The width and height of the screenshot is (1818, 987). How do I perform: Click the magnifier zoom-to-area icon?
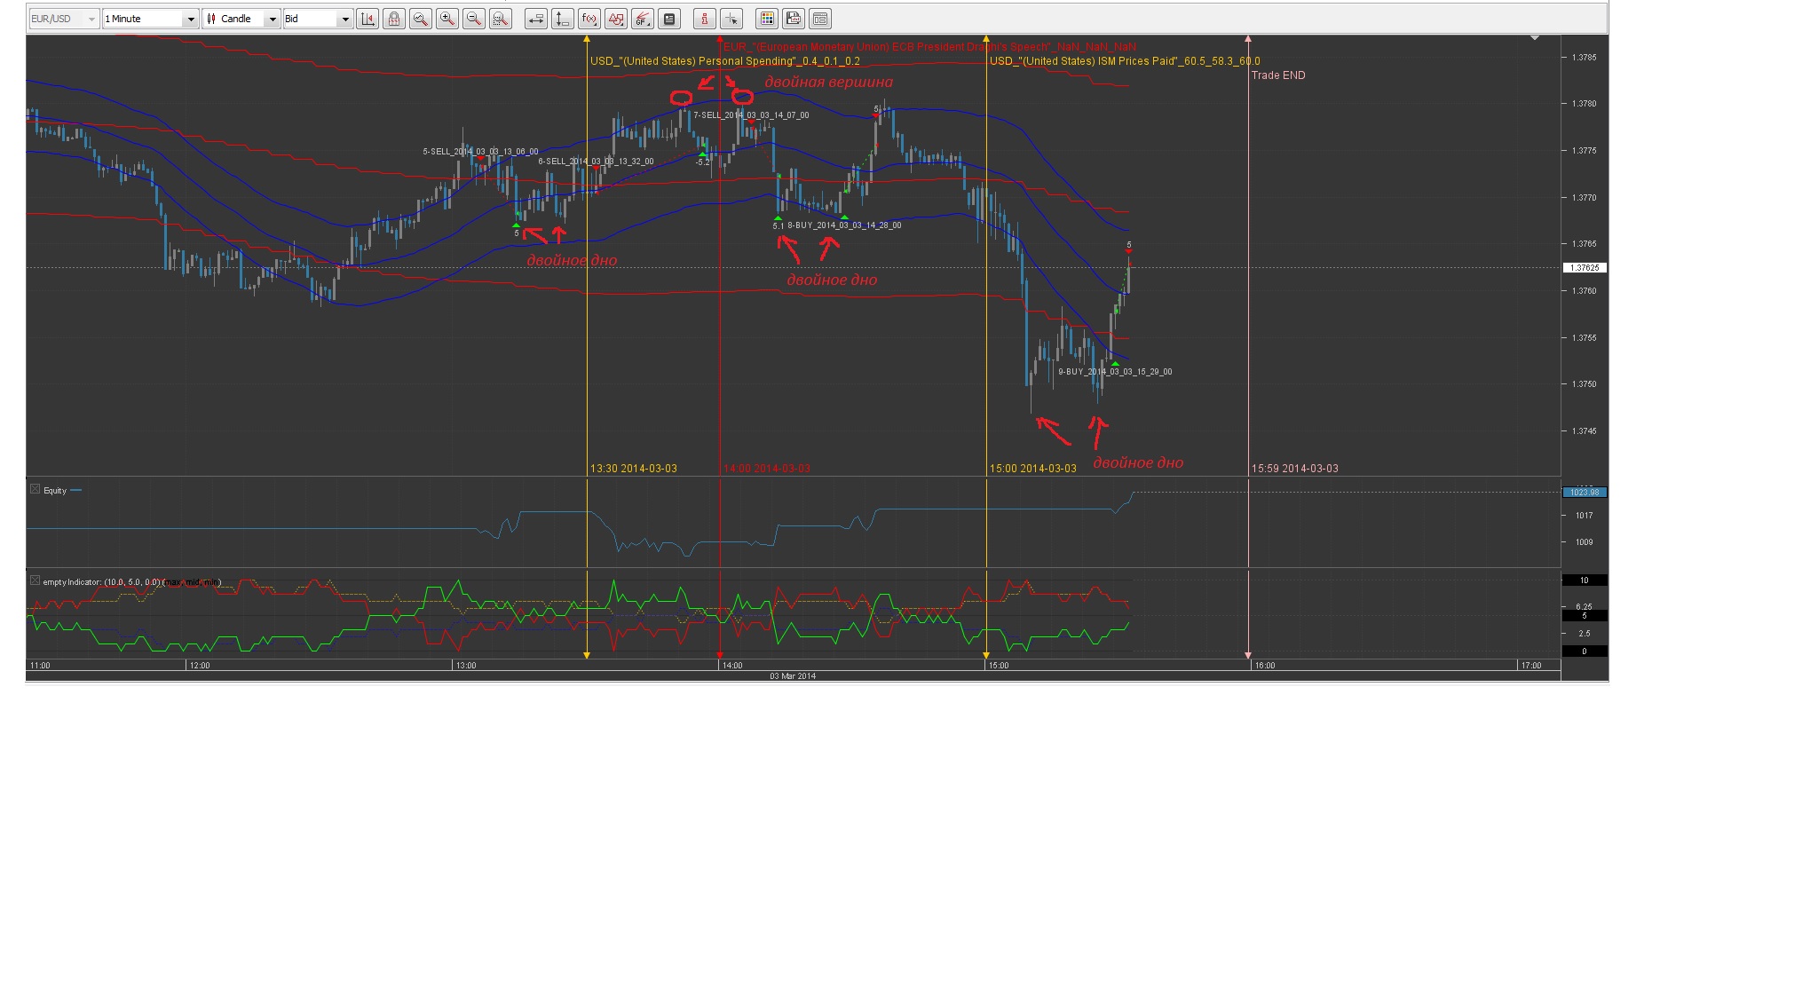point(421,19)
